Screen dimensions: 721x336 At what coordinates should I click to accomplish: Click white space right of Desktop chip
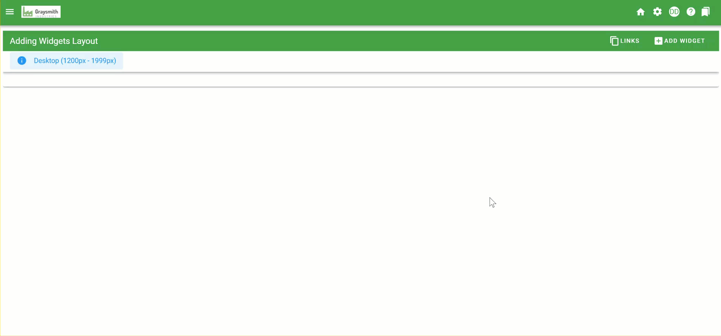[417, 61]
